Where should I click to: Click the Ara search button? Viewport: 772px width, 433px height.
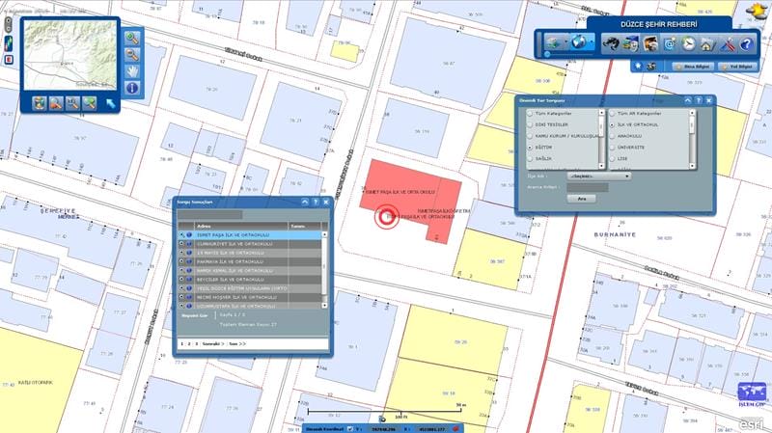point(582,199)
